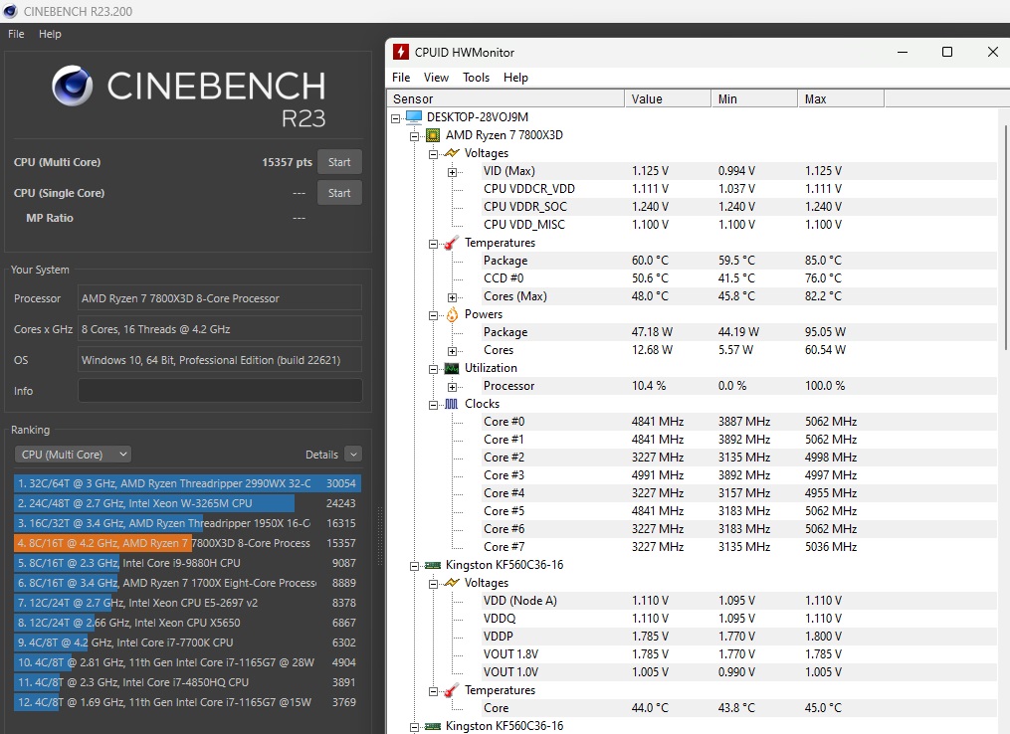Viewport: 1010px width, 734px height.
Task: Open HWMonitor View menu
Action: click(x=436, y=78)
